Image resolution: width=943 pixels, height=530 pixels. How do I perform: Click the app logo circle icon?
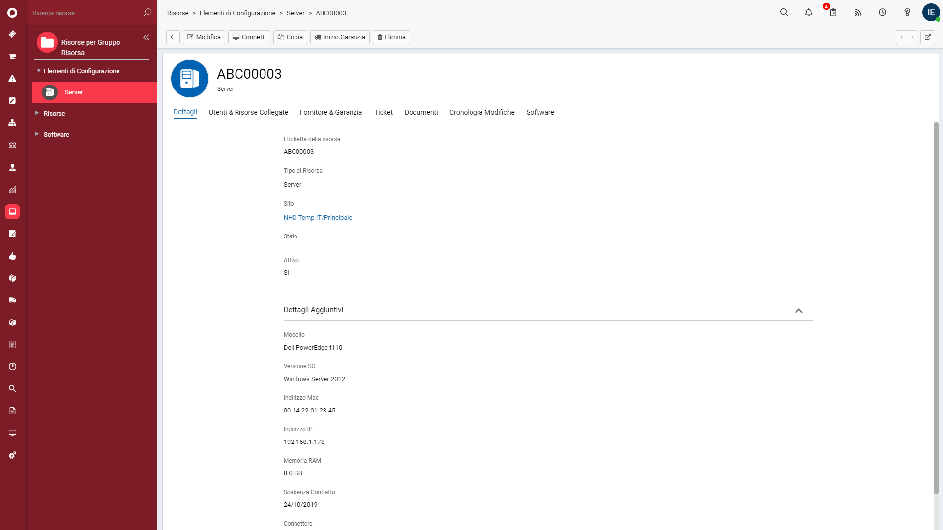[12, 13]
